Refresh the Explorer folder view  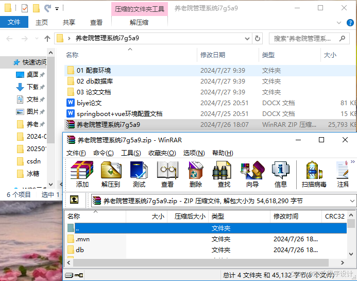coord(258,39)
